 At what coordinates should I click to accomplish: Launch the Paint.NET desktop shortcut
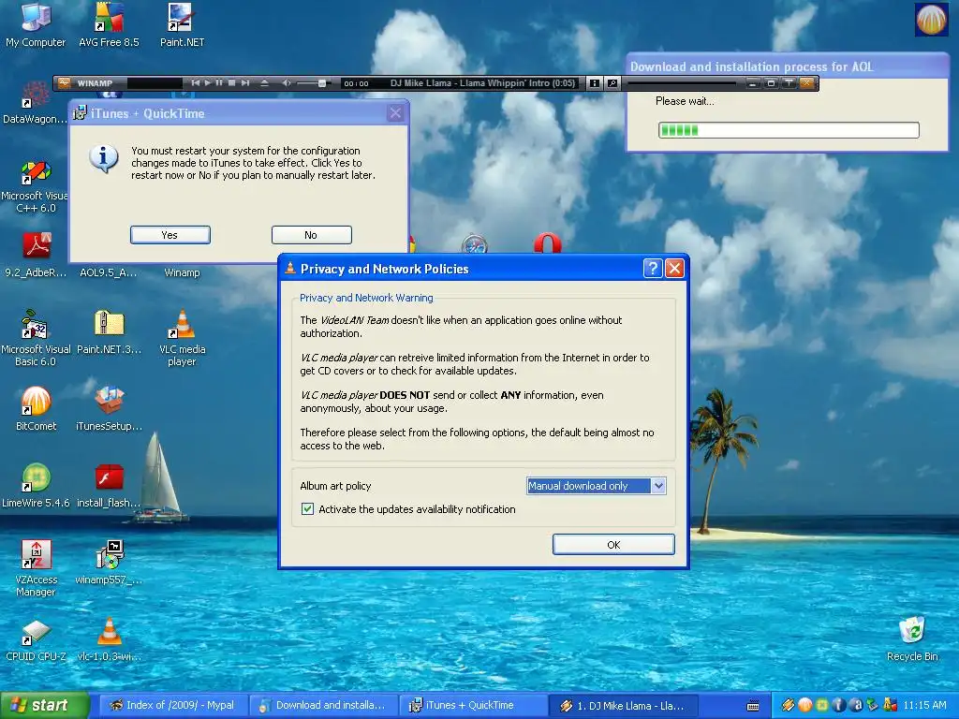pyautogui.click(x=182, y=25)
